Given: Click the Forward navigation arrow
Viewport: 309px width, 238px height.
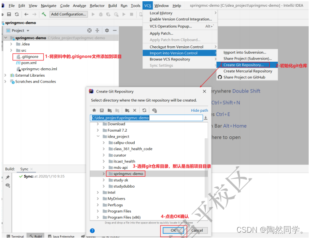Looking at the screenshot, I should tap(34, 14).
